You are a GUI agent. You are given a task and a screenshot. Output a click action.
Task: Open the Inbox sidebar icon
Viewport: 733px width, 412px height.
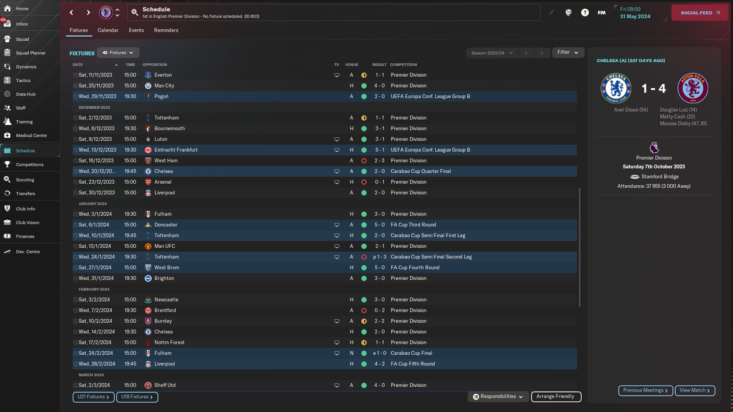(7, 24)
